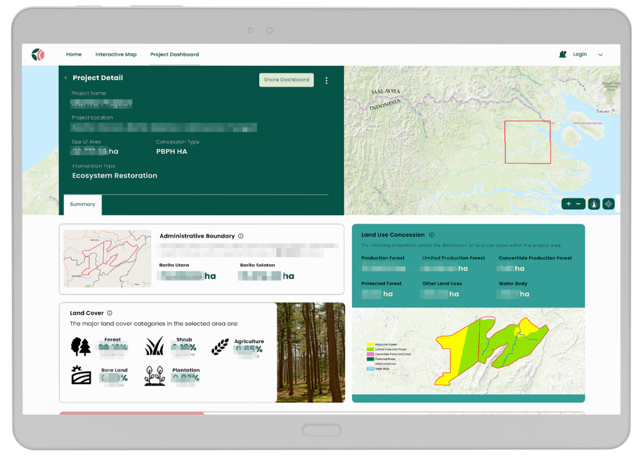Open the three-dot more options menu
This screenshot has width=640, height=460.
coord(326,81)
